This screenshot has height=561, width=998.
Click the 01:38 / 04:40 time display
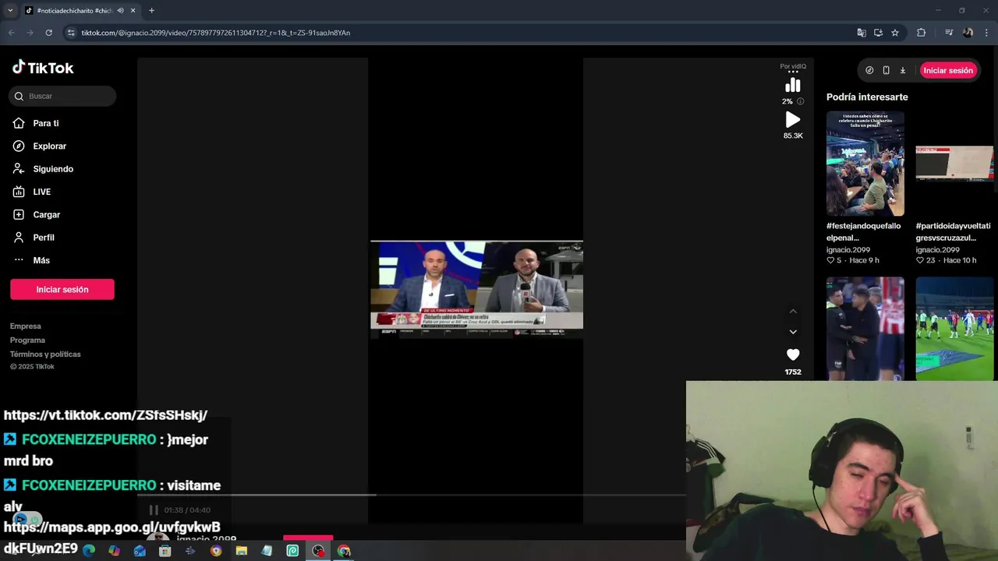point(187,510)
